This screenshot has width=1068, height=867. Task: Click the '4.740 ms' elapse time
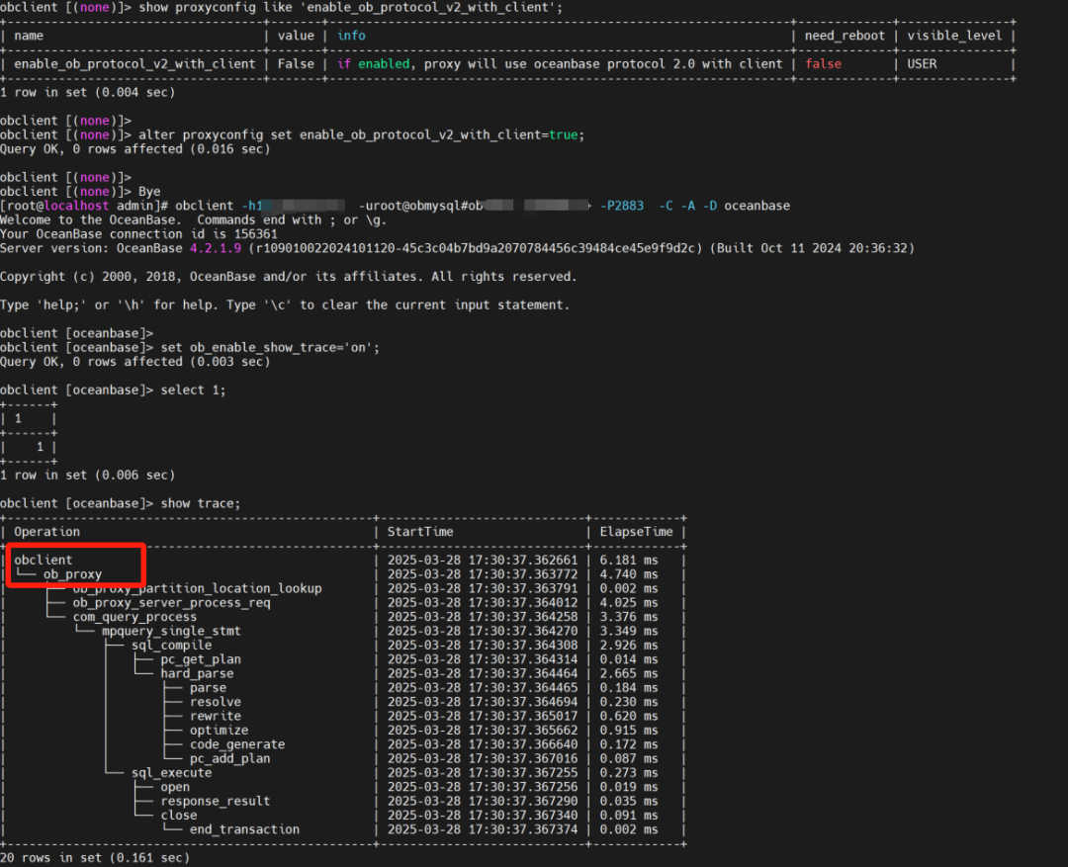click(x=629, y=574)
